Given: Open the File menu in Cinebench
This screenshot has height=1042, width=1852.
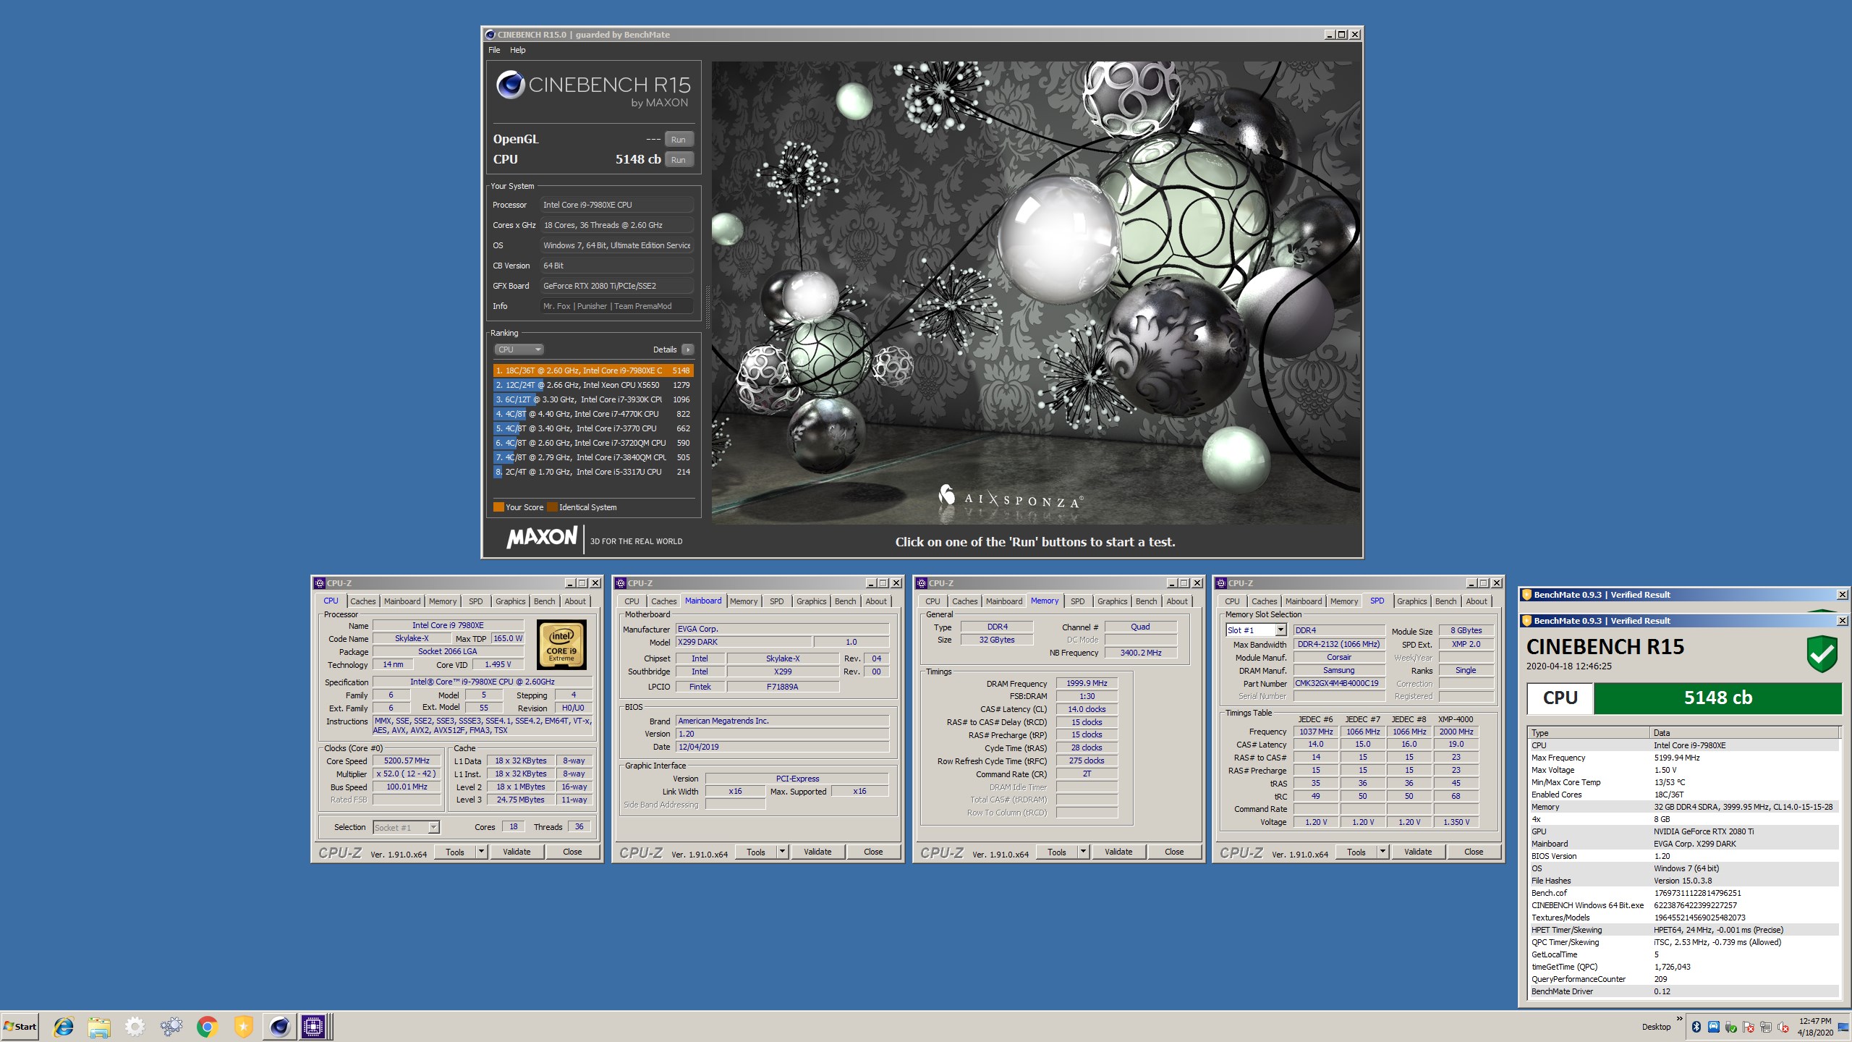Looking at the screenshot, I should (494, 50).
